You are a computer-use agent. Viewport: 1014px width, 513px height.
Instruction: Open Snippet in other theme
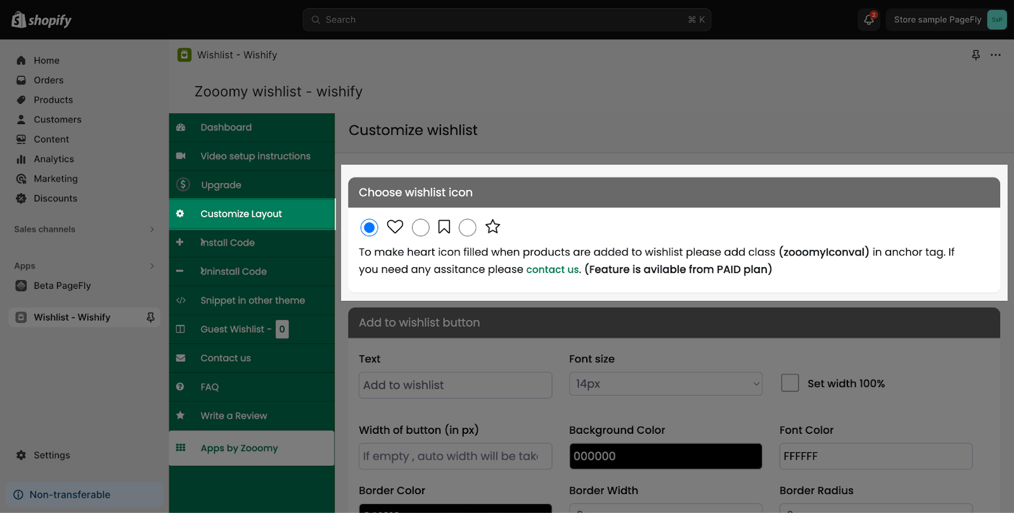pyautogui.click(x=252, y=300)
